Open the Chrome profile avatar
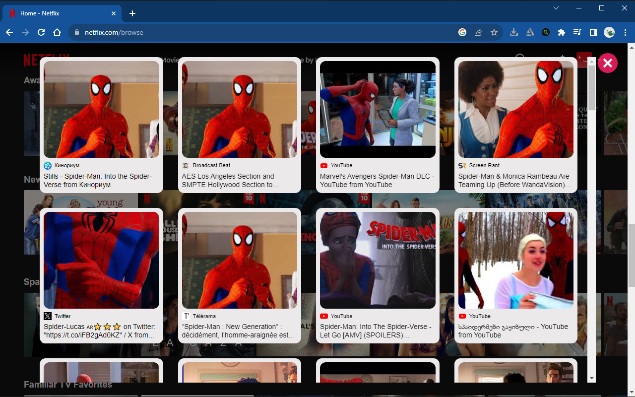This screenshot has height=397, width=635. tap(609, 32)
